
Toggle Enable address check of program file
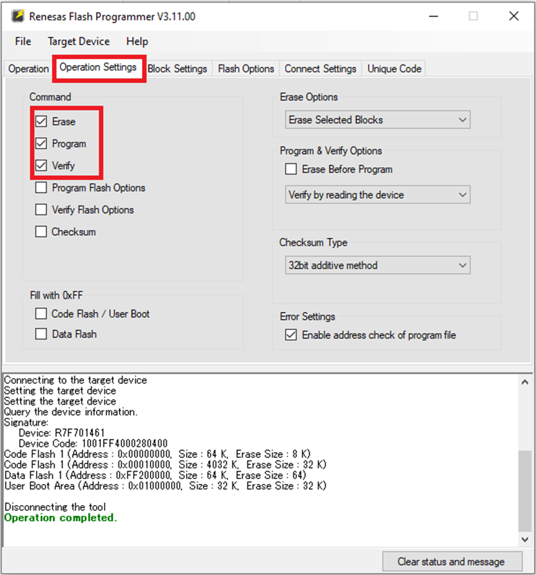point(291,335)
